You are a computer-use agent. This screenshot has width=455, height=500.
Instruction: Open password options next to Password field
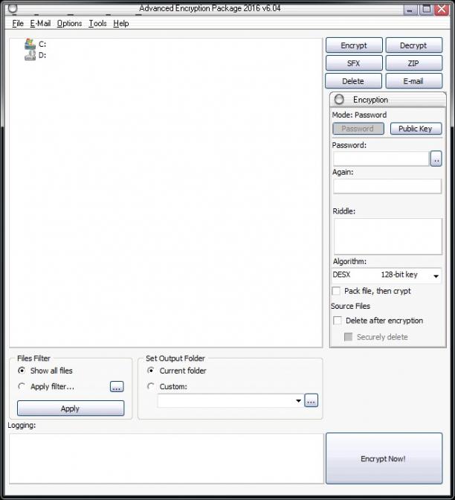(436, 158)
